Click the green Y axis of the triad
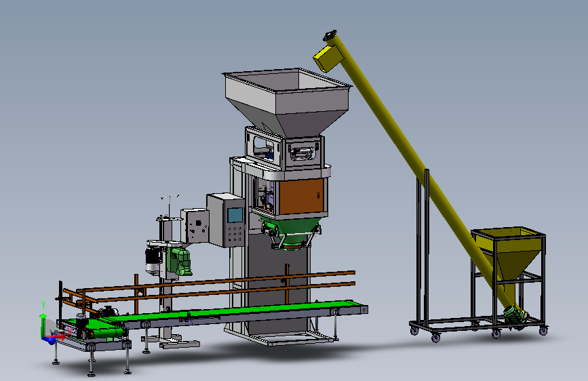Viewport: 588px width, 381px height. tap(43, 325)
